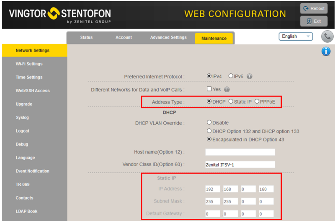Select the IPv6 radio button

(231, 76)
